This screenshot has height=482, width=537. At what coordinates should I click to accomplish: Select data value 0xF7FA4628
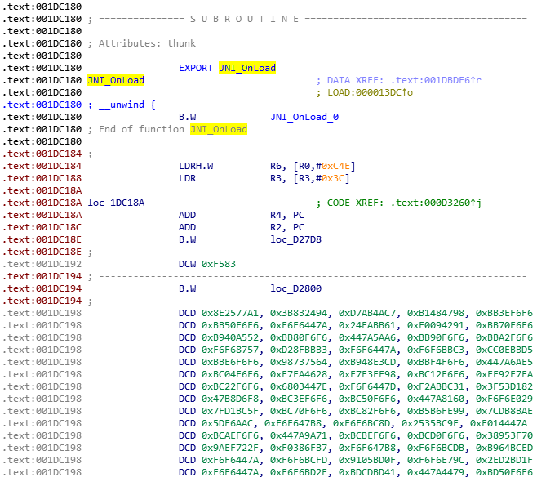pyautogui.click(x=299, y=374)
